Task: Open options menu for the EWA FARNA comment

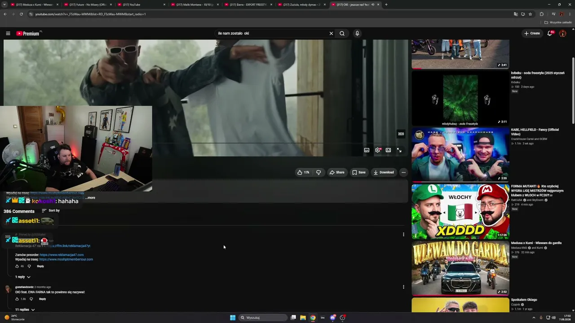Action: click(x=403, y=287)
